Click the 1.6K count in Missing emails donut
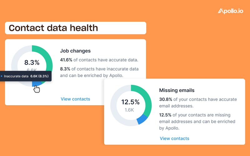This screenshot has width=250, height=156. click(129, 110)
